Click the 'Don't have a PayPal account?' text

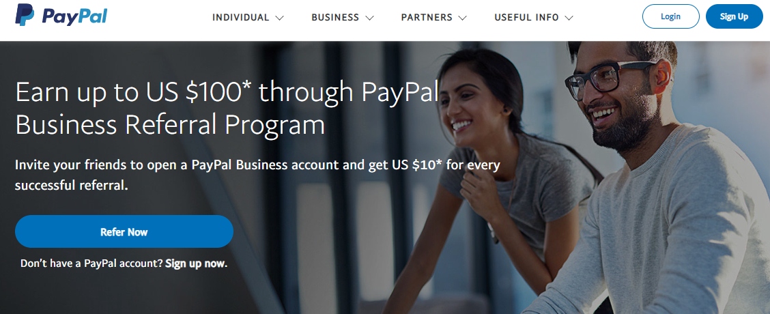[x=91, y=263]
